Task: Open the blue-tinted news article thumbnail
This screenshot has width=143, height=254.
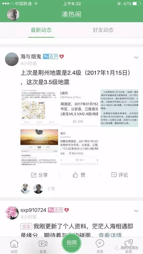Action: pos(119,108)
